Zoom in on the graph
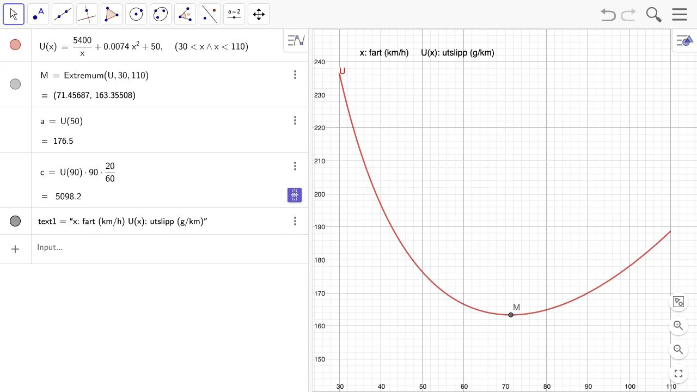The height and width of the screenshot is (392, 697). coord(678,326)
